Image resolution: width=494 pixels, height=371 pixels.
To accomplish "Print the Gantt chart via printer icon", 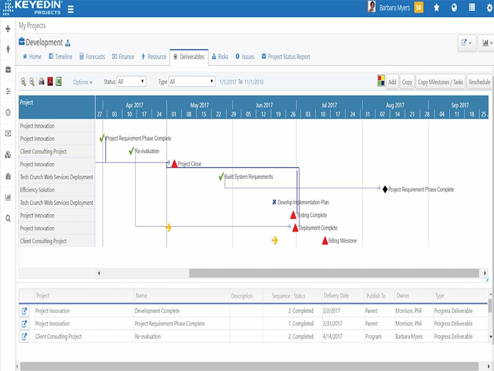I will pyautogui.click(x=41, y=82).
